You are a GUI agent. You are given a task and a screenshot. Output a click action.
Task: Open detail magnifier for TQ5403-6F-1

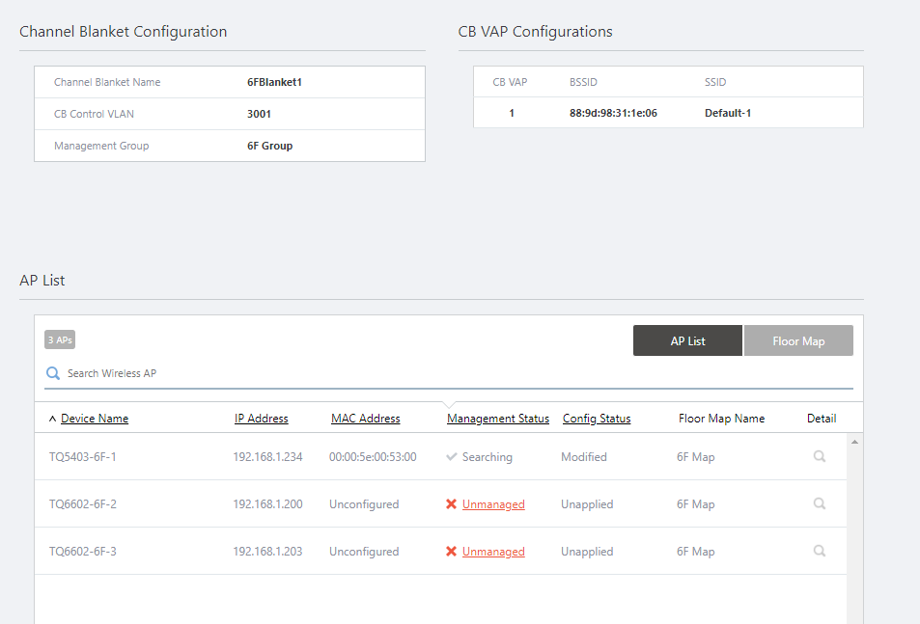pos(819,457)
